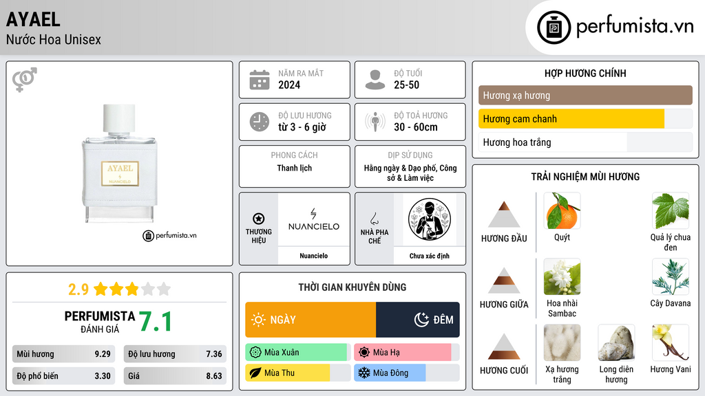The image size is (705, 396).
Task: Click the moon icon next to Đêm
Action: [x=421, y=320]
